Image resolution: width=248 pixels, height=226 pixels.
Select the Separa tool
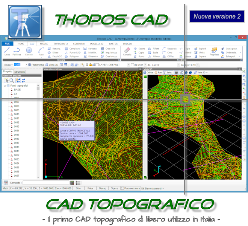point(200,56)
